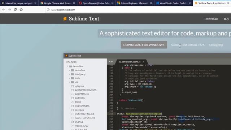Click the Sublime Text window title icon
231x130 pixels.
(66, 56)
